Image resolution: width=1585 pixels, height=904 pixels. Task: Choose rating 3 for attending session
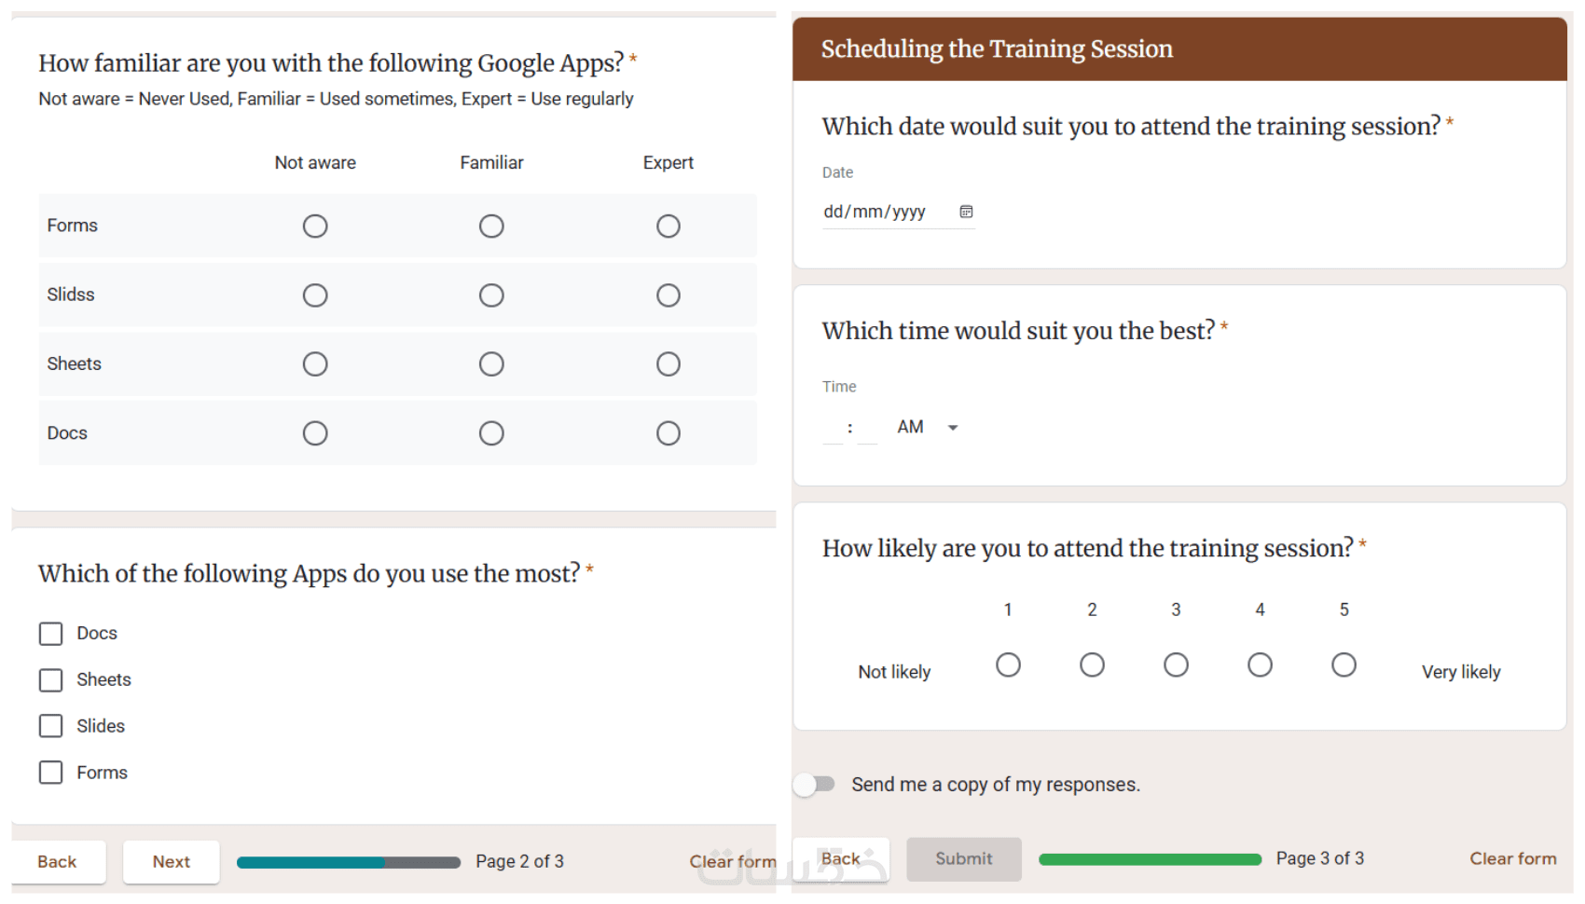1176,664
